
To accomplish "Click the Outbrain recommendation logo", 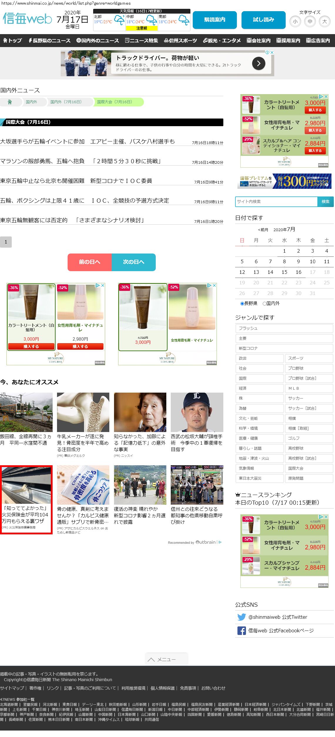I will point(205,542).
